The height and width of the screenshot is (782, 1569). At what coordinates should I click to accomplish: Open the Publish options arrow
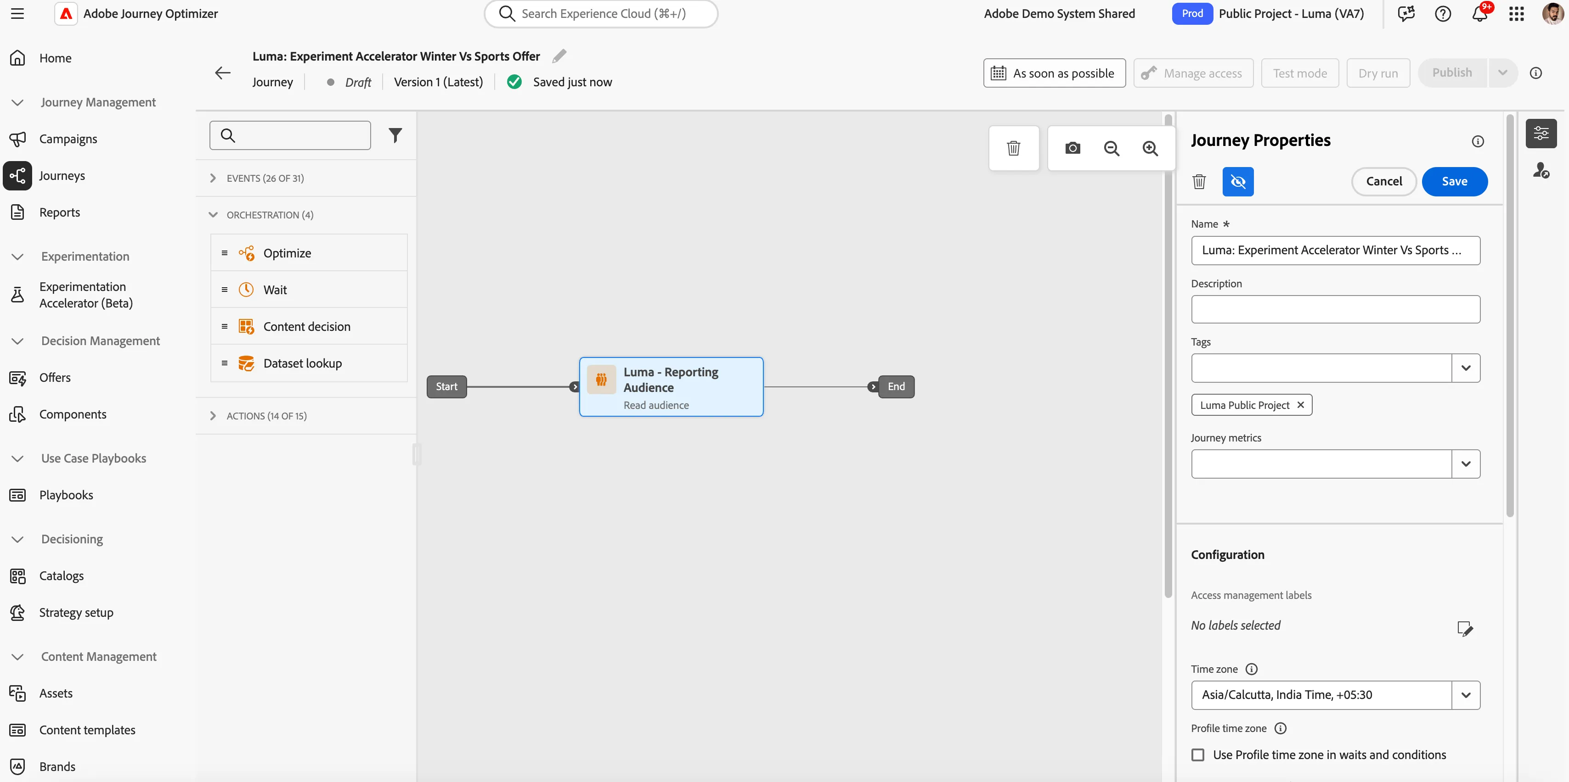click(x=1502, y=73)
